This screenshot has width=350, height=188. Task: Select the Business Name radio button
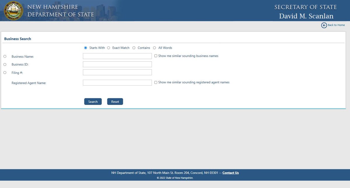[x=5, y=56]
